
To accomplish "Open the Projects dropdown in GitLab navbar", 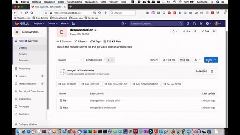I will tap(39, 24).
